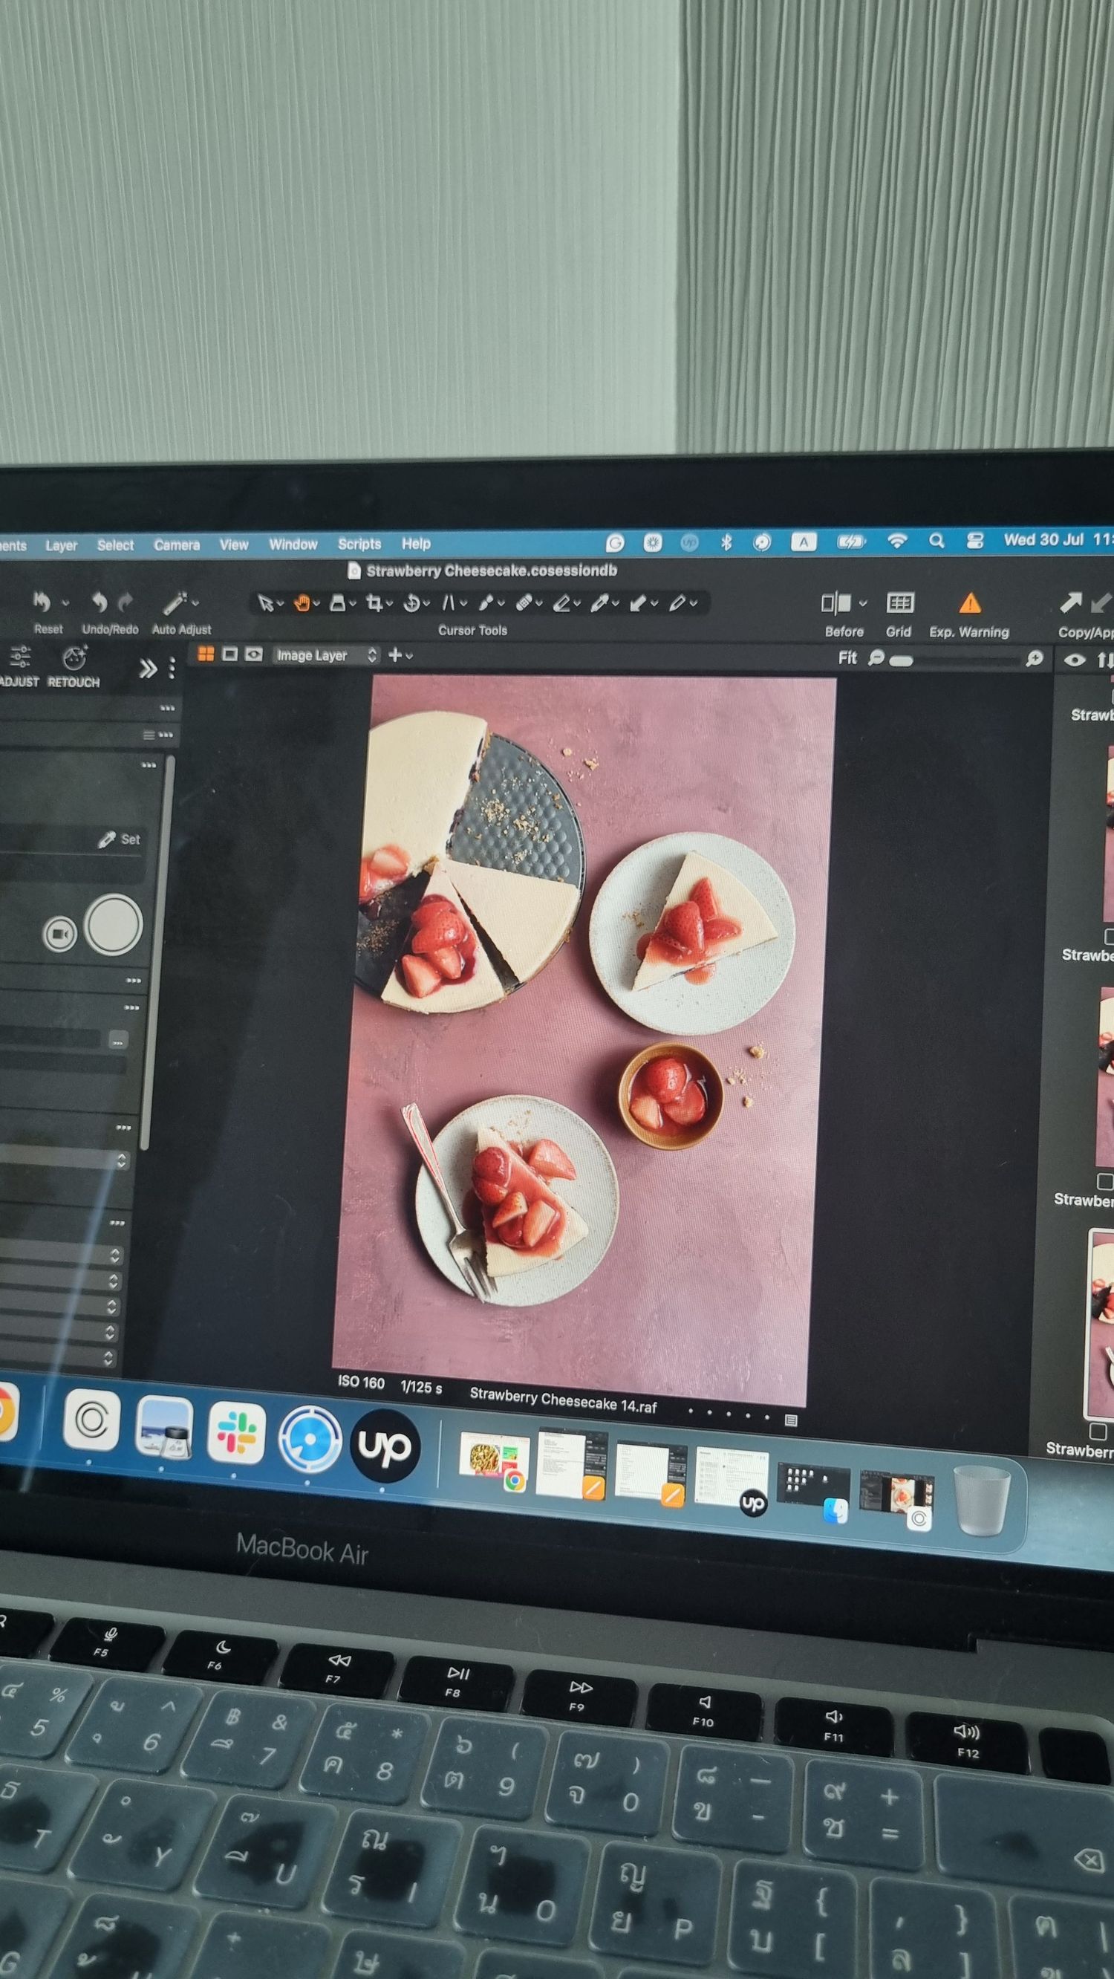
Task: Select the Keystone cursor tool
Action: [x=449, y=603]
